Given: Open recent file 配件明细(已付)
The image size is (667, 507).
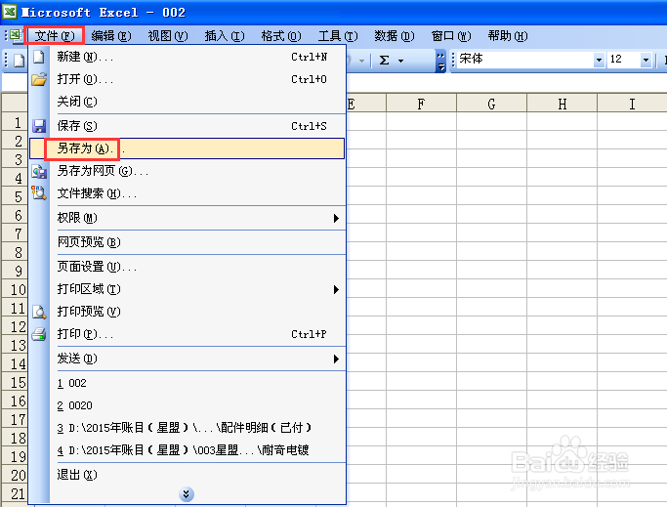Looking at the screenshot, I should (188, 428).
